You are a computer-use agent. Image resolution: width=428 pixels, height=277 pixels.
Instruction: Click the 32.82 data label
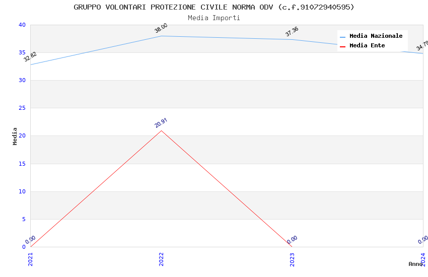pyautogui.click(x=30, y=56)
